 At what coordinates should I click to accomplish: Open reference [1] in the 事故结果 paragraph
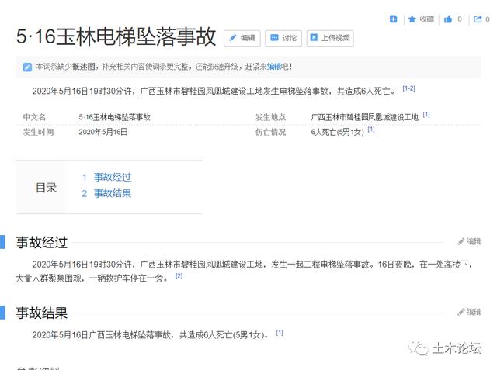tap(280, 334)
